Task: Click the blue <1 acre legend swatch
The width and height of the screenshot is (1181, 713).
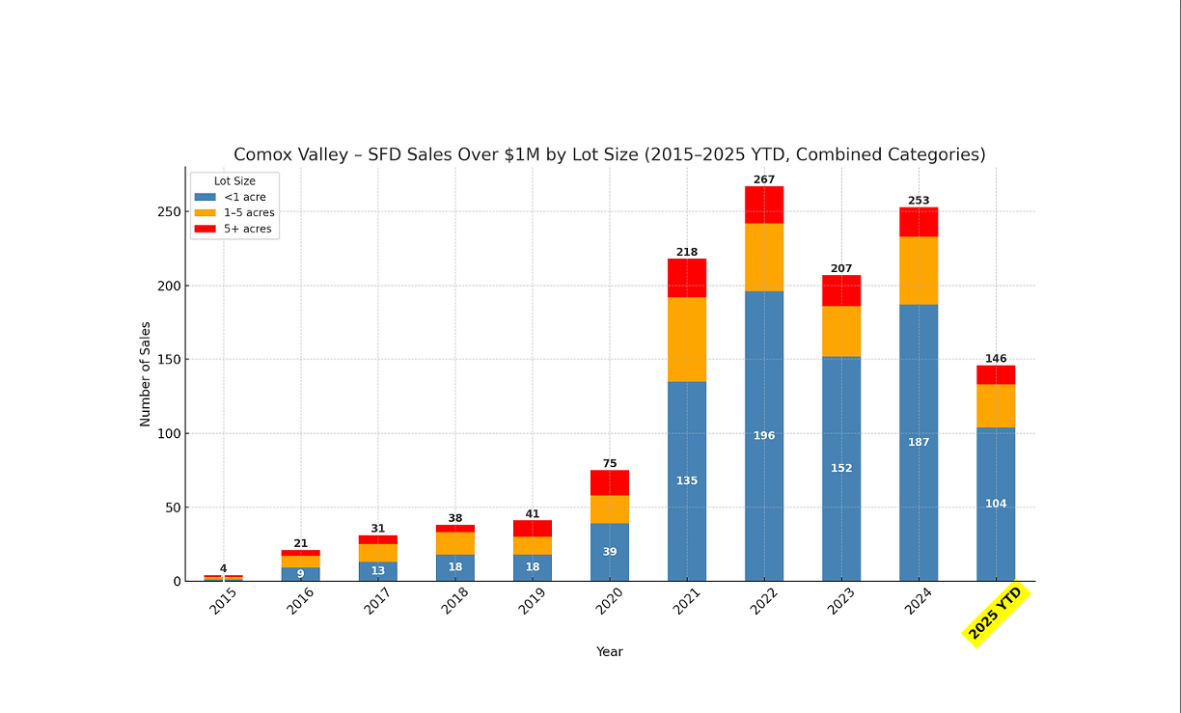Action: click(205, 197)
